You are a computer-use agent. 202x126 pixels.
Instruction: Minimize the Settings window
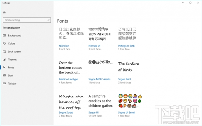click(x=183, y=3)
